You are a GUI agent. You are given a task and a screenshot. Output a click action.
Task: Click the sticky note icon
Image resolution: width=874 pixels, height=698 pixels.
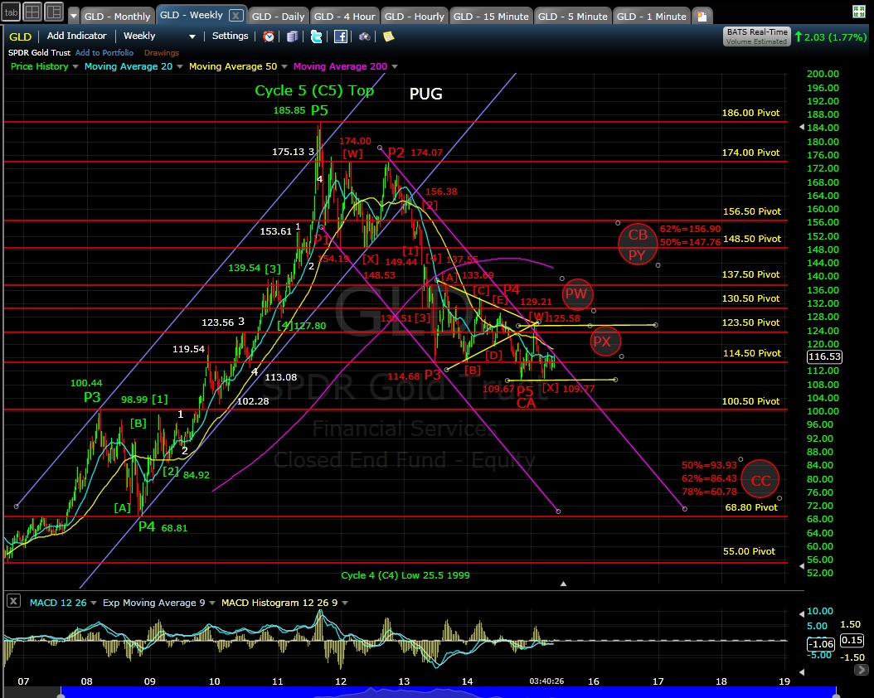tap(389, 36)
